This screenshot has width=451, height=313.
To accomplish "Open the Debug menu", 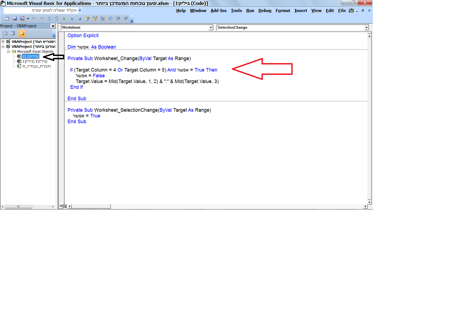I will 265,11.
